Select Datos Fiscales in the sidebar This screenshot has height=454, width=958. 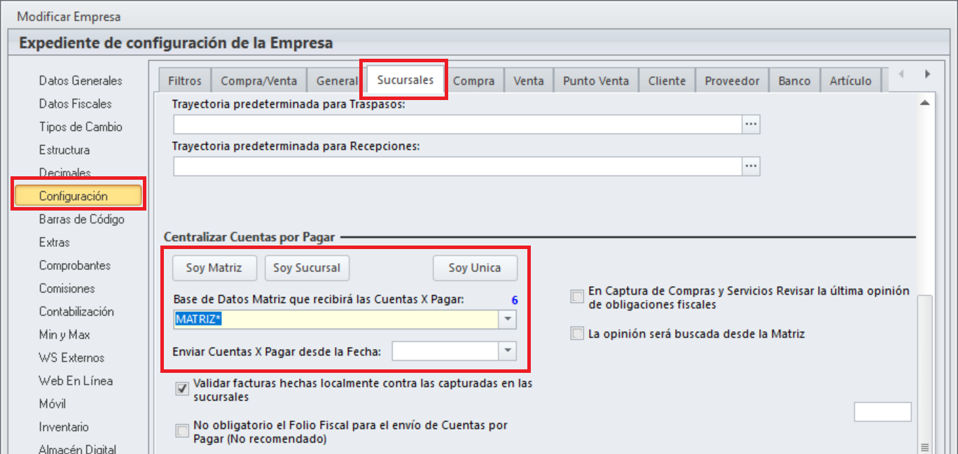75,104
